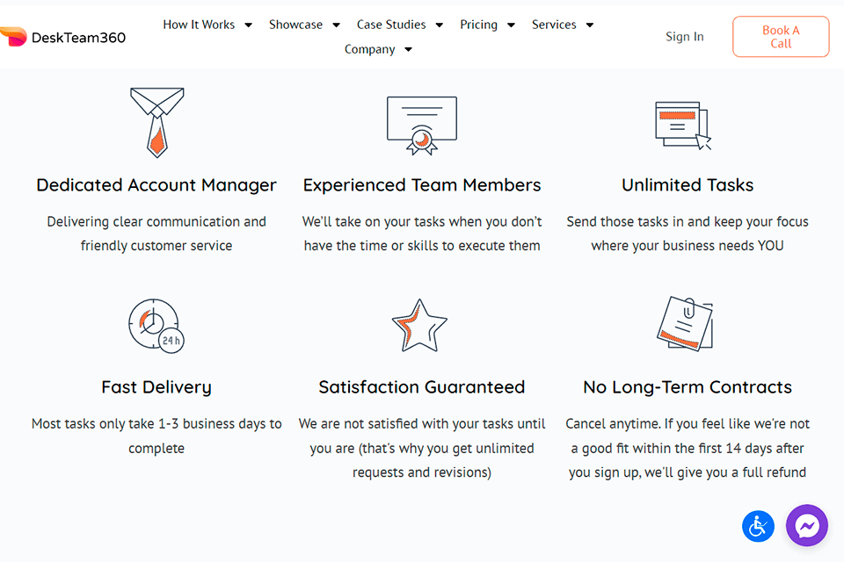Screen dimensions: 844x562
Task: Click the necktie Dedicated Account Manager icon
Action: [x=156, y=123]
